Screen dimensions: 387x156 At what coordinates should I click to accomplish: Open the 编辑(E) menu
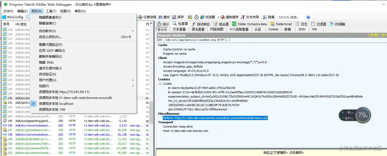[x=22, y=11]
